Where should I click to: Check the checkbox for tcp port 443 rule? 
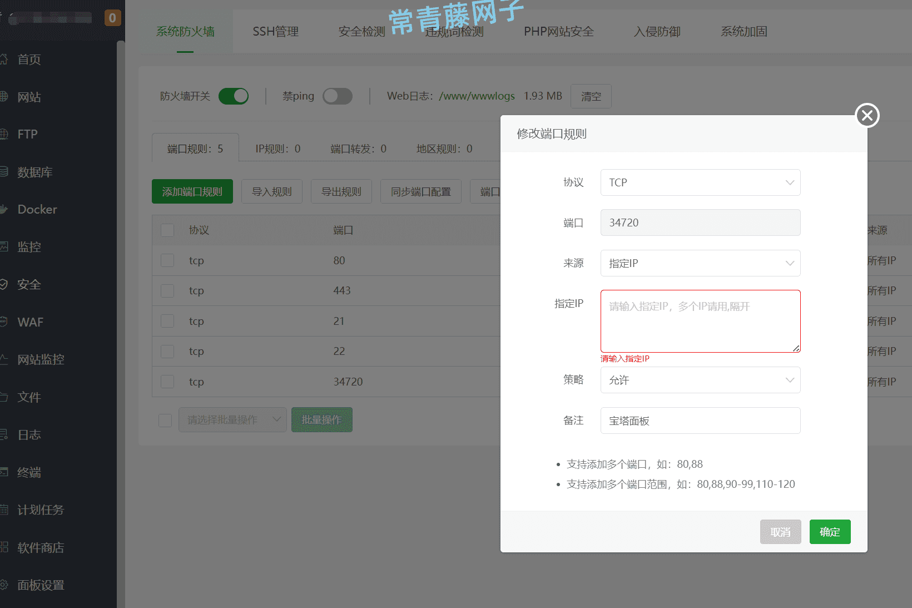(x=167, y=290)
